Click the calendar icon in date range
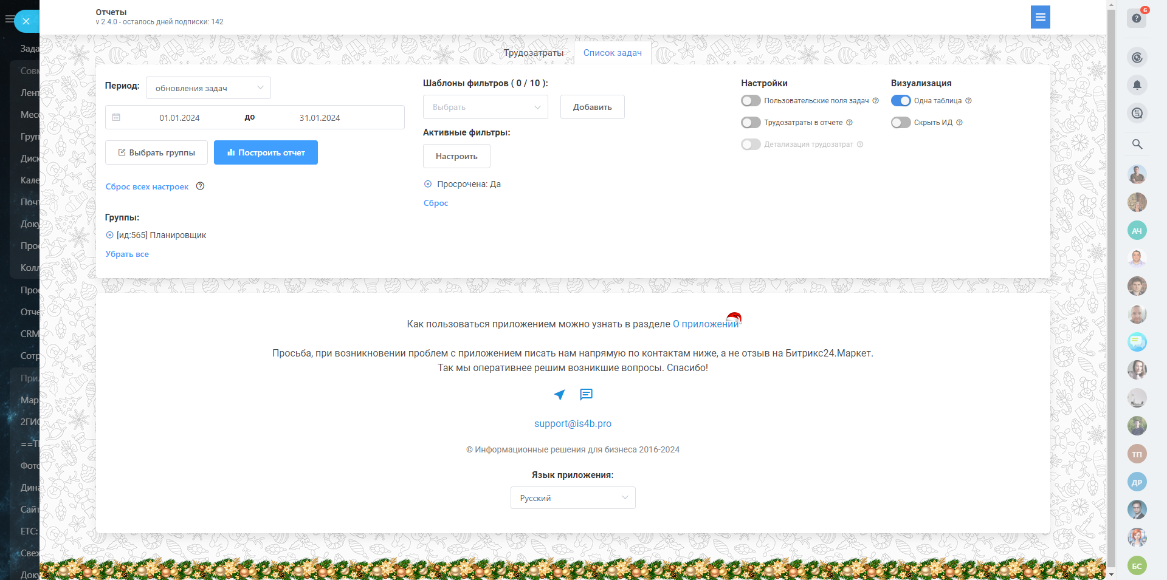Image resolution: width=1167 pixels, height=580 pixels. (x=116, y=117)
